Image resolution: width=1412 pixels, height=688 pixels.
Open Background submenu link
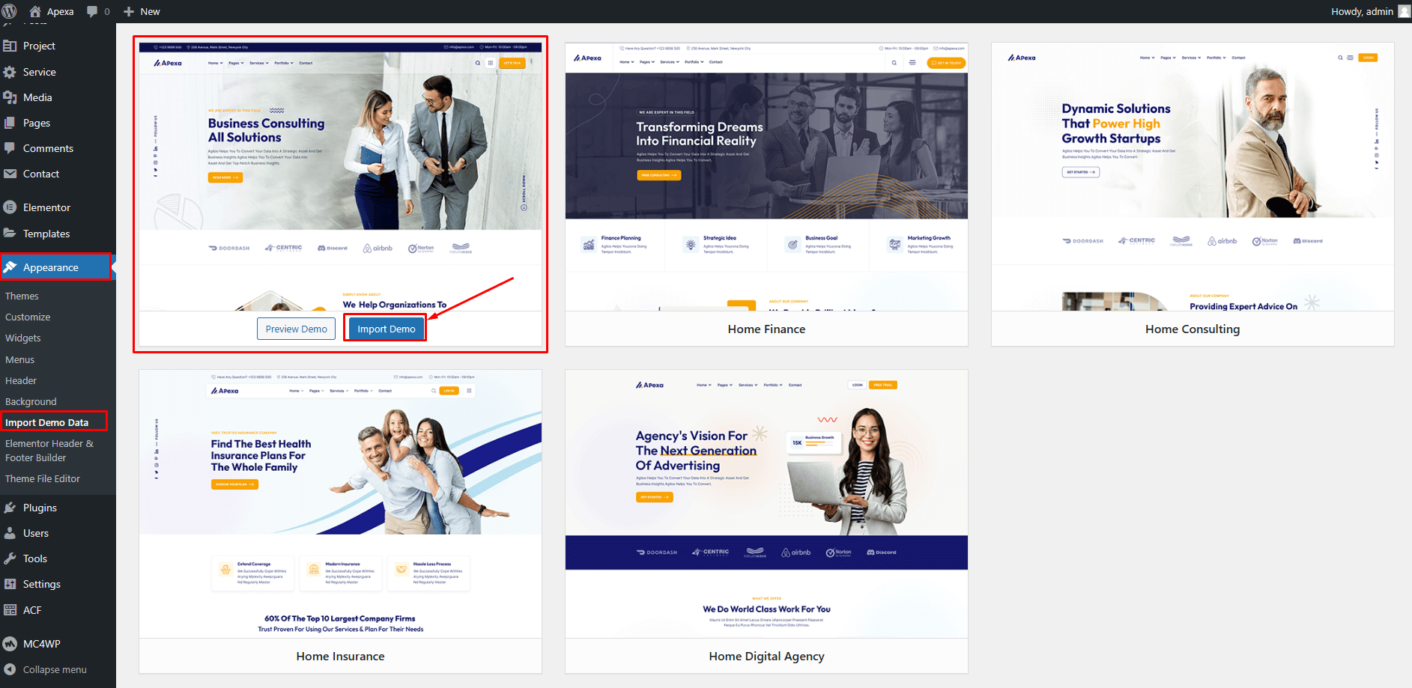(31, 402)
